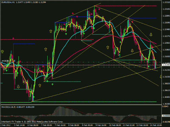Click the 8 Feb 08:00 time label
Image resolution: width=170 pixels, height=127 pixels.
click(x=74, y=125)
